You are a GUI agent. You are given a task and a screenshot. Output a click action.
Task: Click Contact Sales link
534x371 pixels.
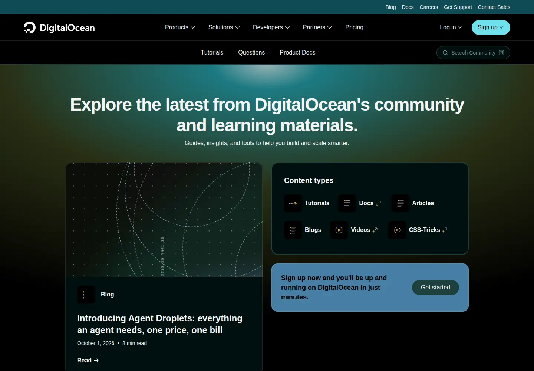point(494,7)
